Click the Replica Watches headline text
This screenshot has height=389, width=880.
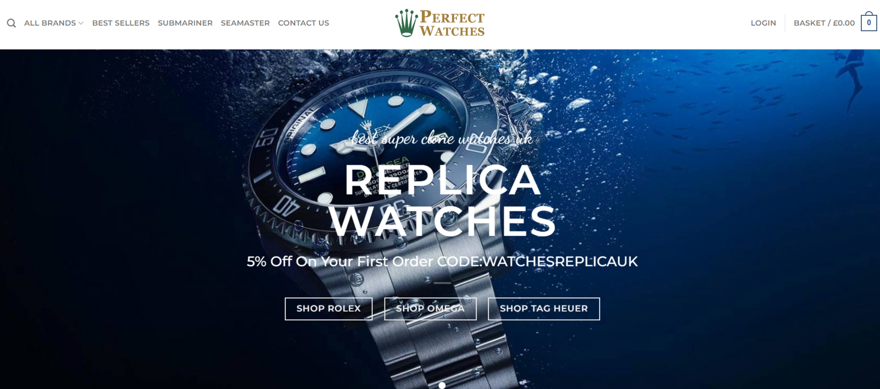[x=443, y=201]
